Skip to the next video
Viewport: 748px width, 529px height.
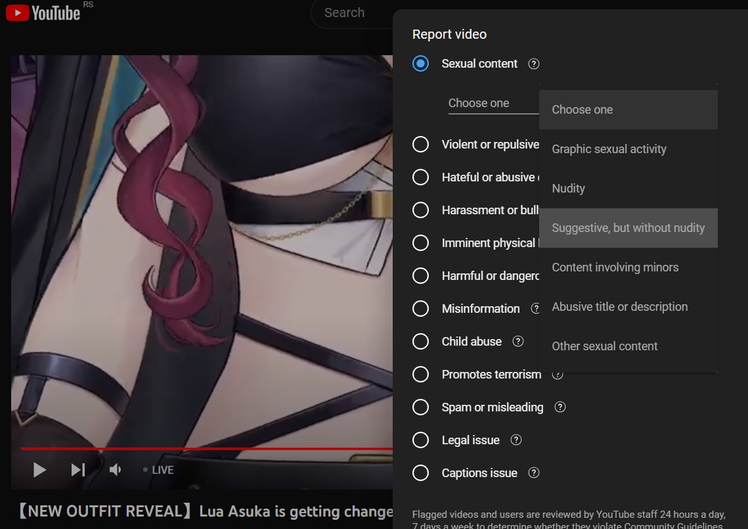click(x=77, y=470)
